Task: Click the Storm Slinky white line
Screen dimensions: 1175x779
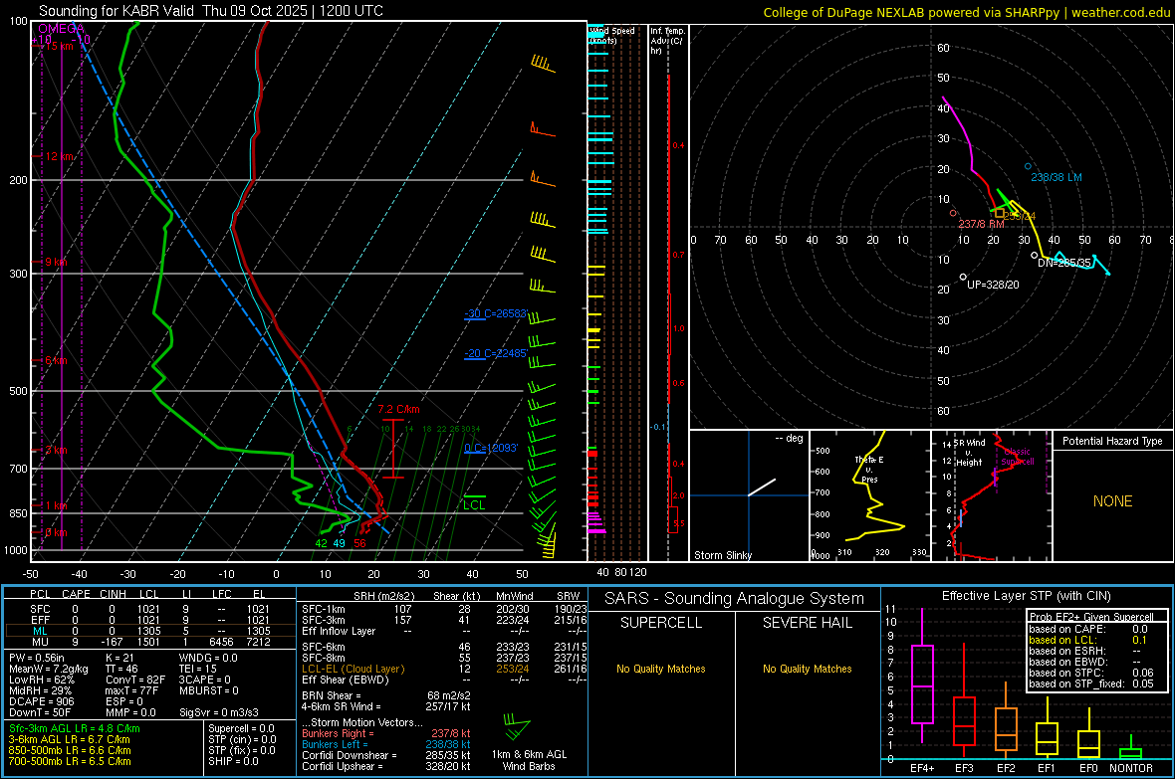Action: 762,487
